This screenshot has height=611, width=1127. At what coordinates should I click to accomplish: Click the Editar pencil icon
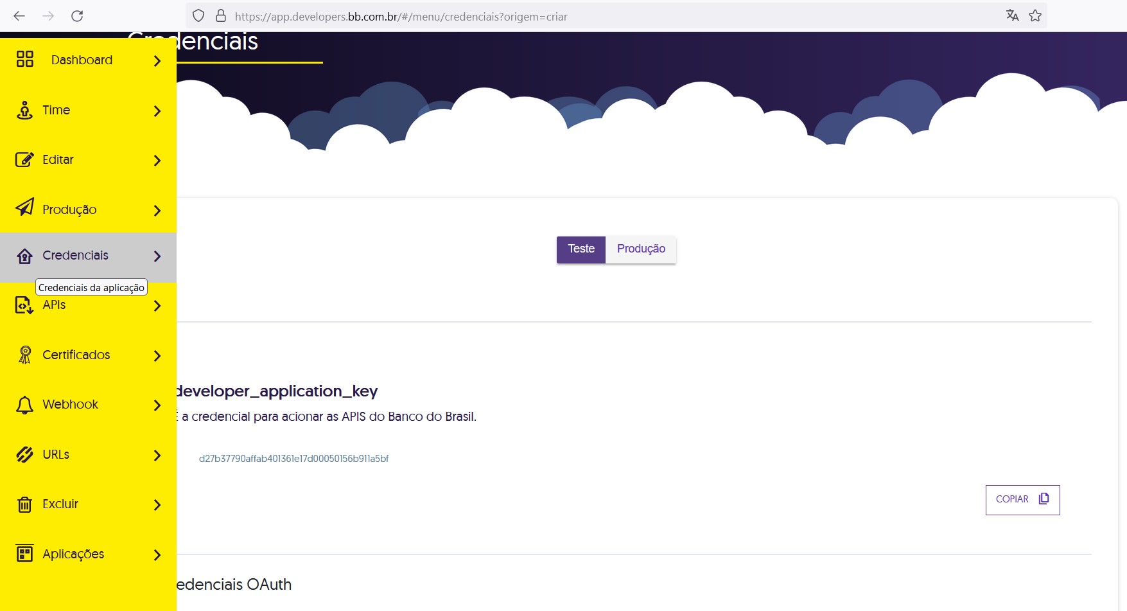[24, 160]
